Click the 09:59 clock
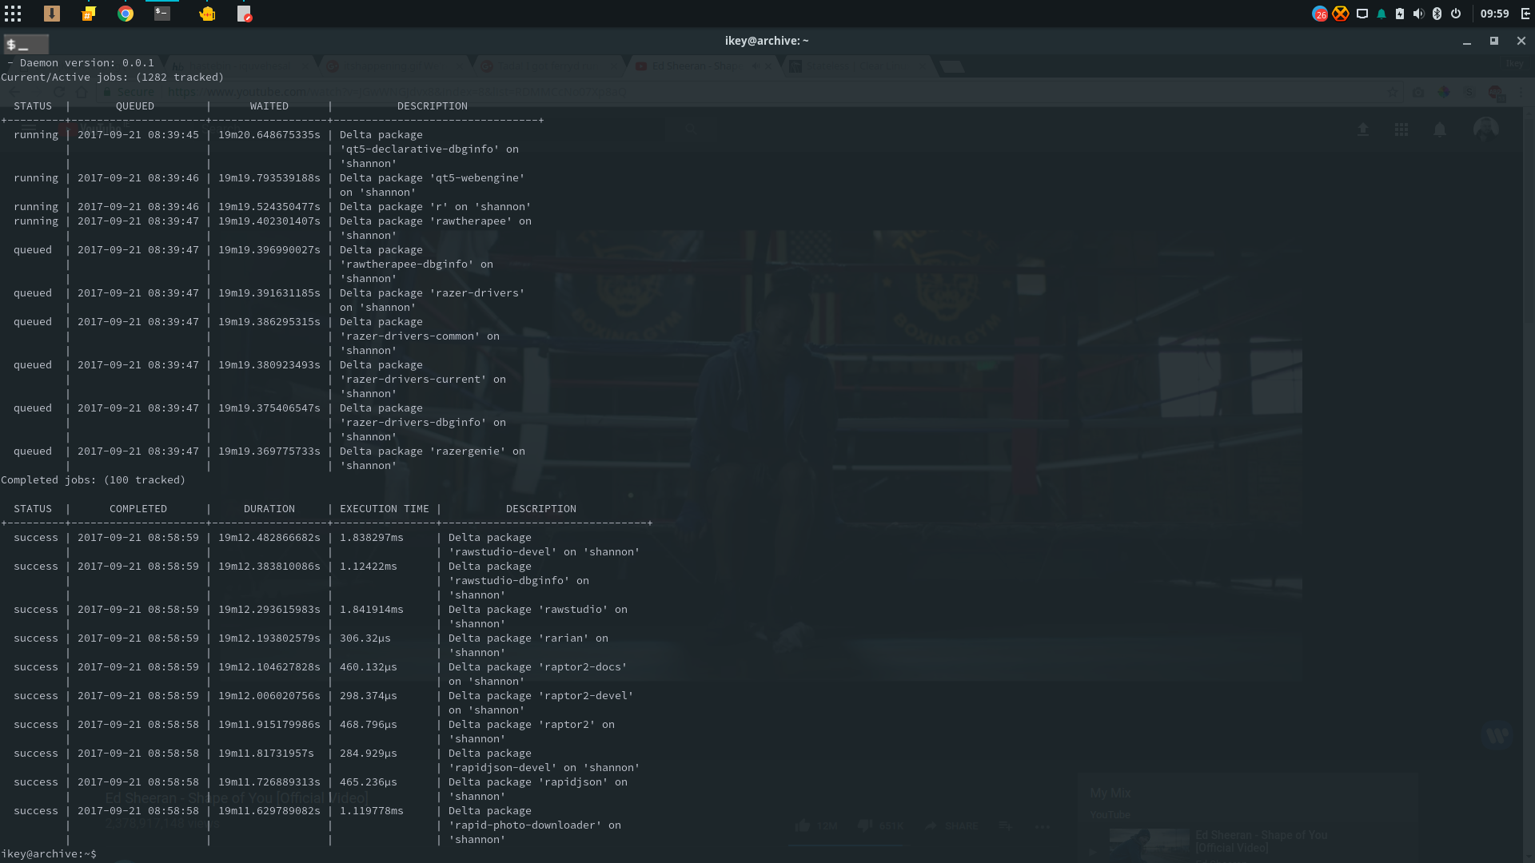Screen dimensions: 1535x863 point(1494,14)
